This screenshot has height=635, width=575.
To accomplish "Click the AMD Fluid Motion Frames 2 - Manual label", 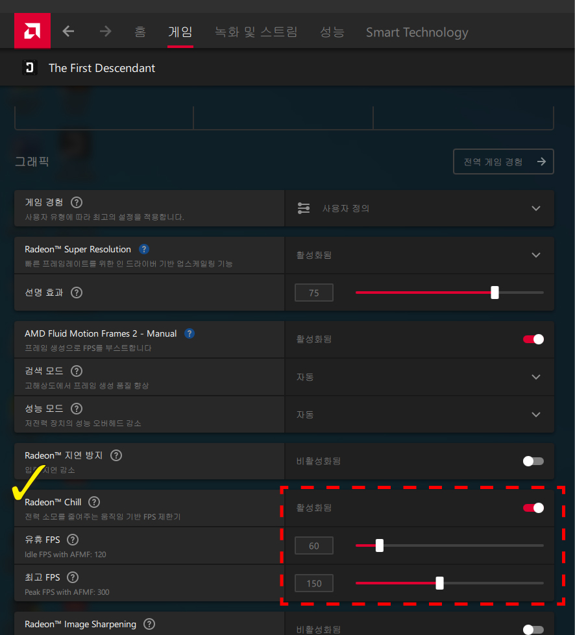I will click(101, 333).
